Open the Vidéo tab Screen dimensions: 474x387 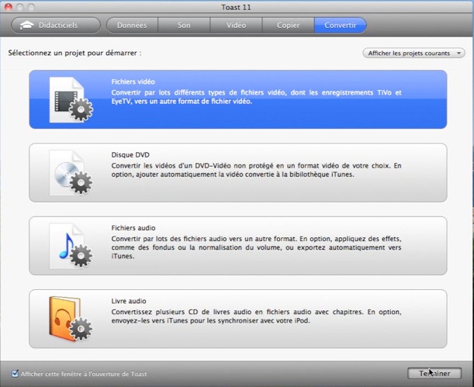coord(236,25)
